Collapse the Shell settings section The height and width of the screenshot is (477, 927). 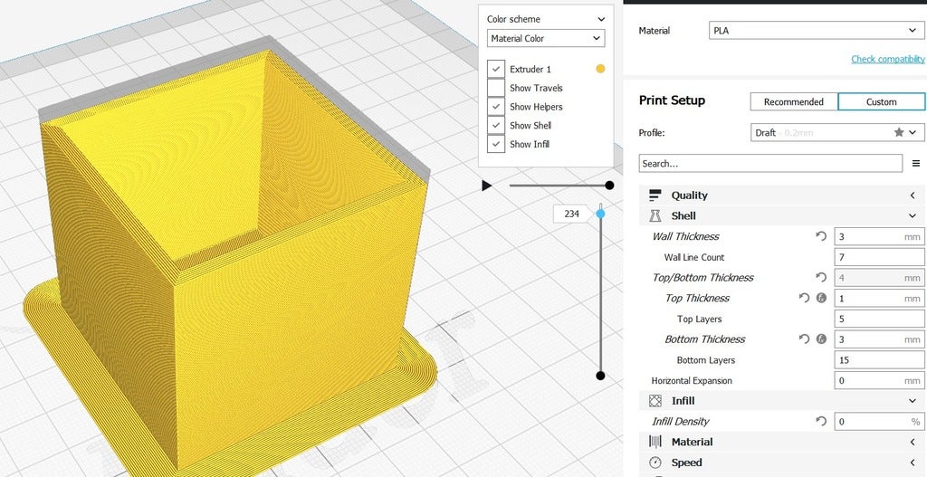[913, 215]
